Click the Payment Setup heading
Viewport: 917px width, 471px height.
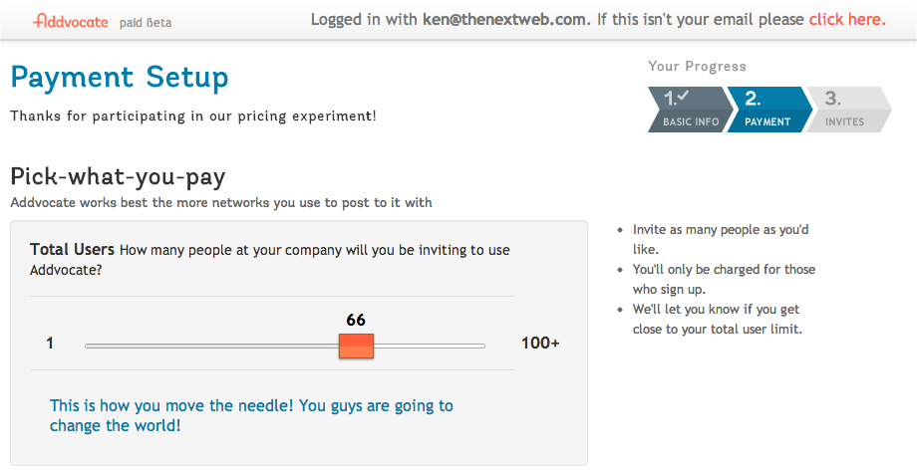tap(120, 79)
